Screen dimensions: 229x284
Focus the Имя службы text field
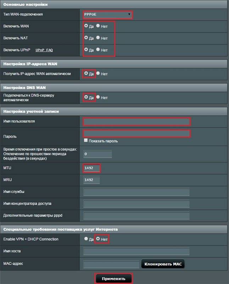tap(136, 192)
